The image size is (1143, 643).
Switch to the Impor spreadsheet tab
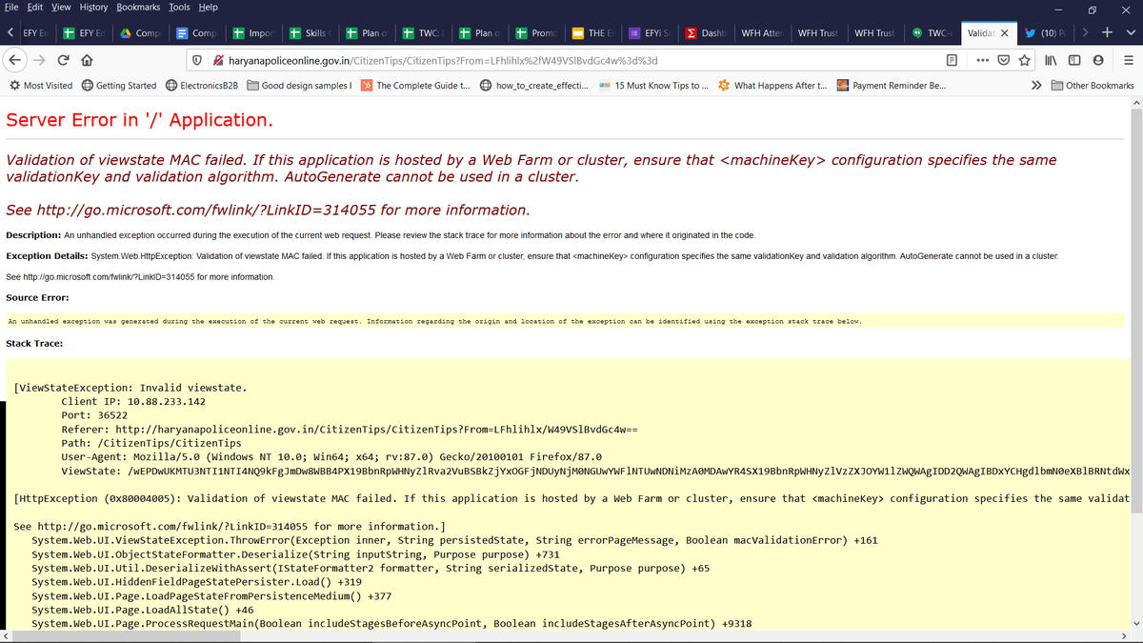coord(253,32)
